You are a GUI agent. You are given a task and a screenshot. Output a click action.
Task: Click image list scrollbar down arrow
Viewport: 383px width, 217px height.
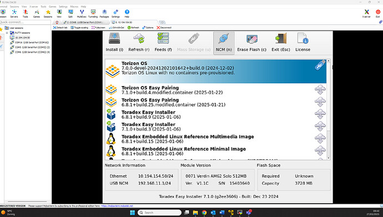(328, 158)
